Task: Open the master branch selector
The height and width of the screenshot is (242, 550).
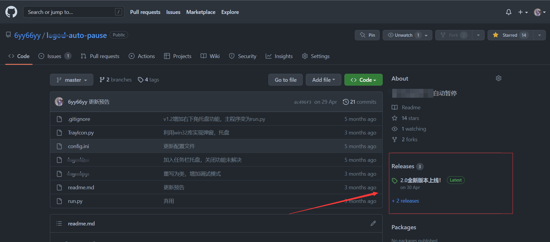Action: [x=72, y=80]
